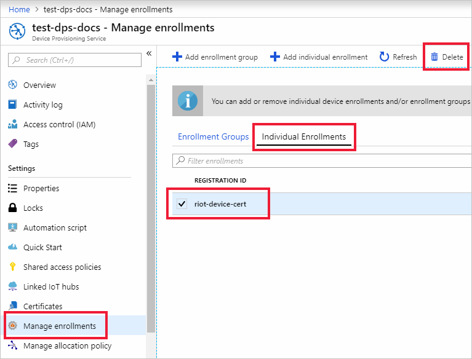Open the riot-device-cert enrollment entry

(x=220, y=204)
